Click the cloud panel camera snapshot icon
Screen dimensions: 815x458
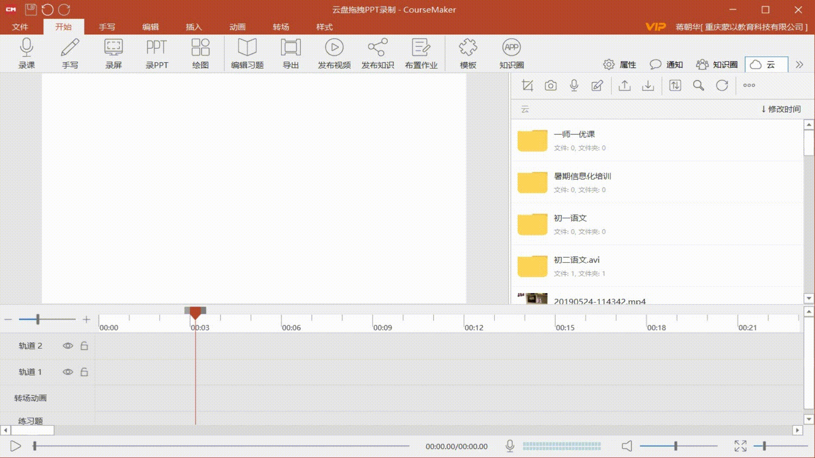551,86
